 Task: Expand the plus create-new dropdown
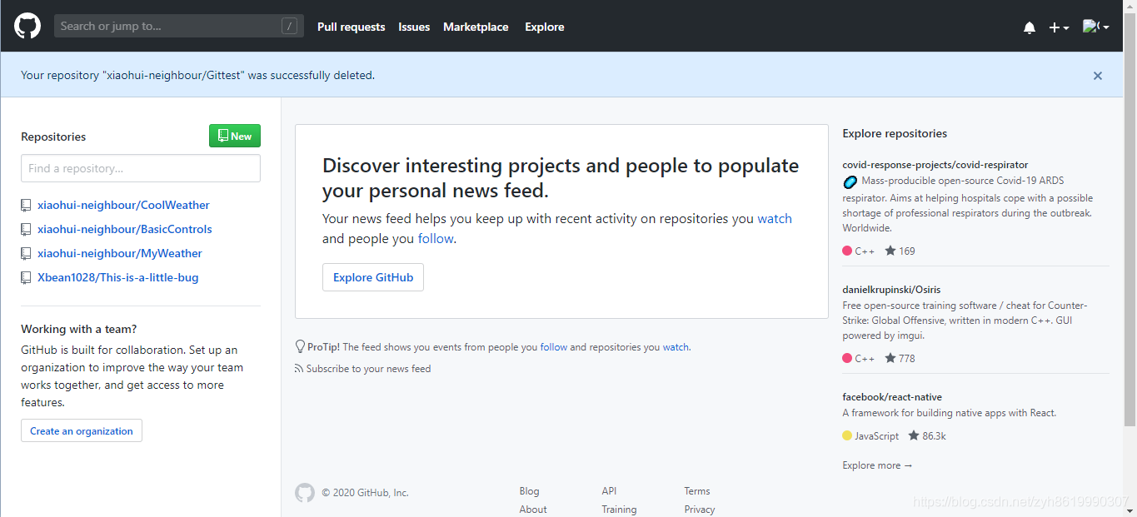1059,27
